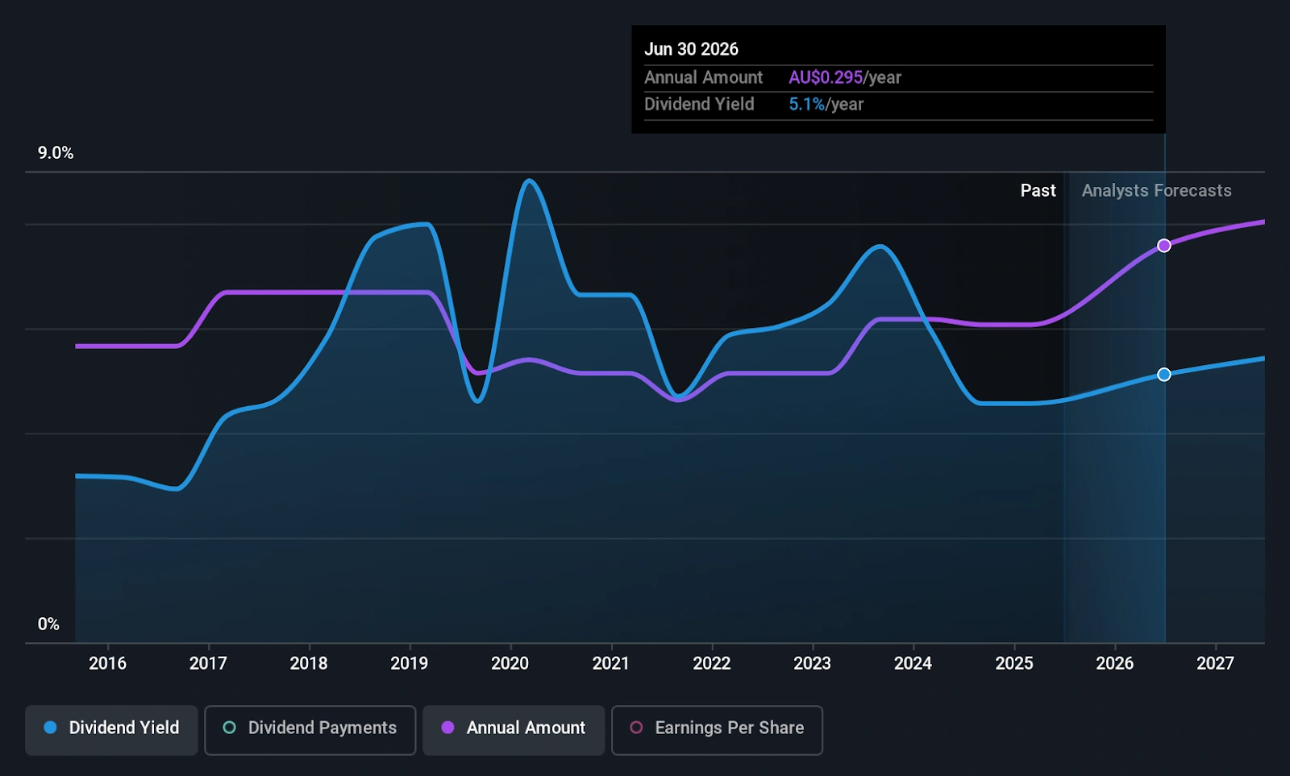The height and width of the screenshot is (776, 1290).
Task: Click the 5.1%/year dividend yield value
Action: (x=826, y=105)
